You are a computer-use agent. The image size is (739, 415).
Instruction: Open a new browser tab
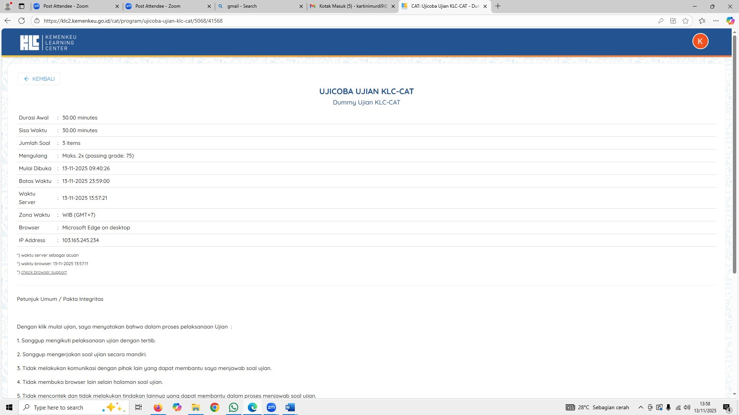coord(498,6)
